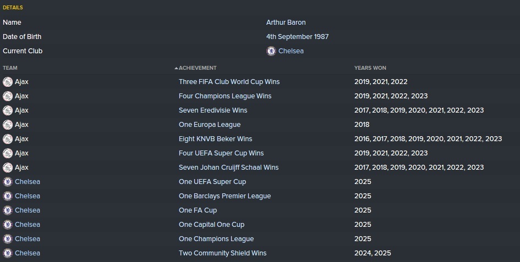
Task: Click Chelsea badge in UEFA Super Cup row
Action: [x=8, y=182]
